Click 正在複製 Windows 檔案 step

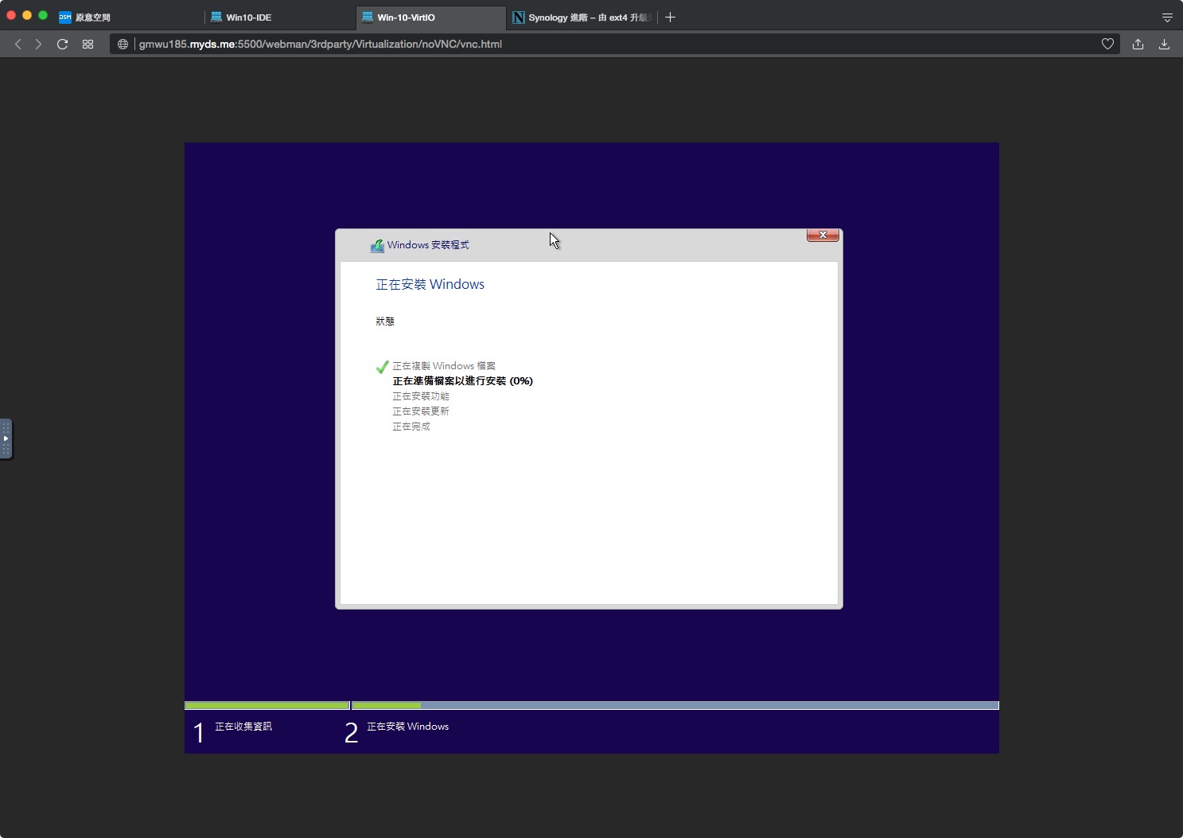(x=444, y=366)
